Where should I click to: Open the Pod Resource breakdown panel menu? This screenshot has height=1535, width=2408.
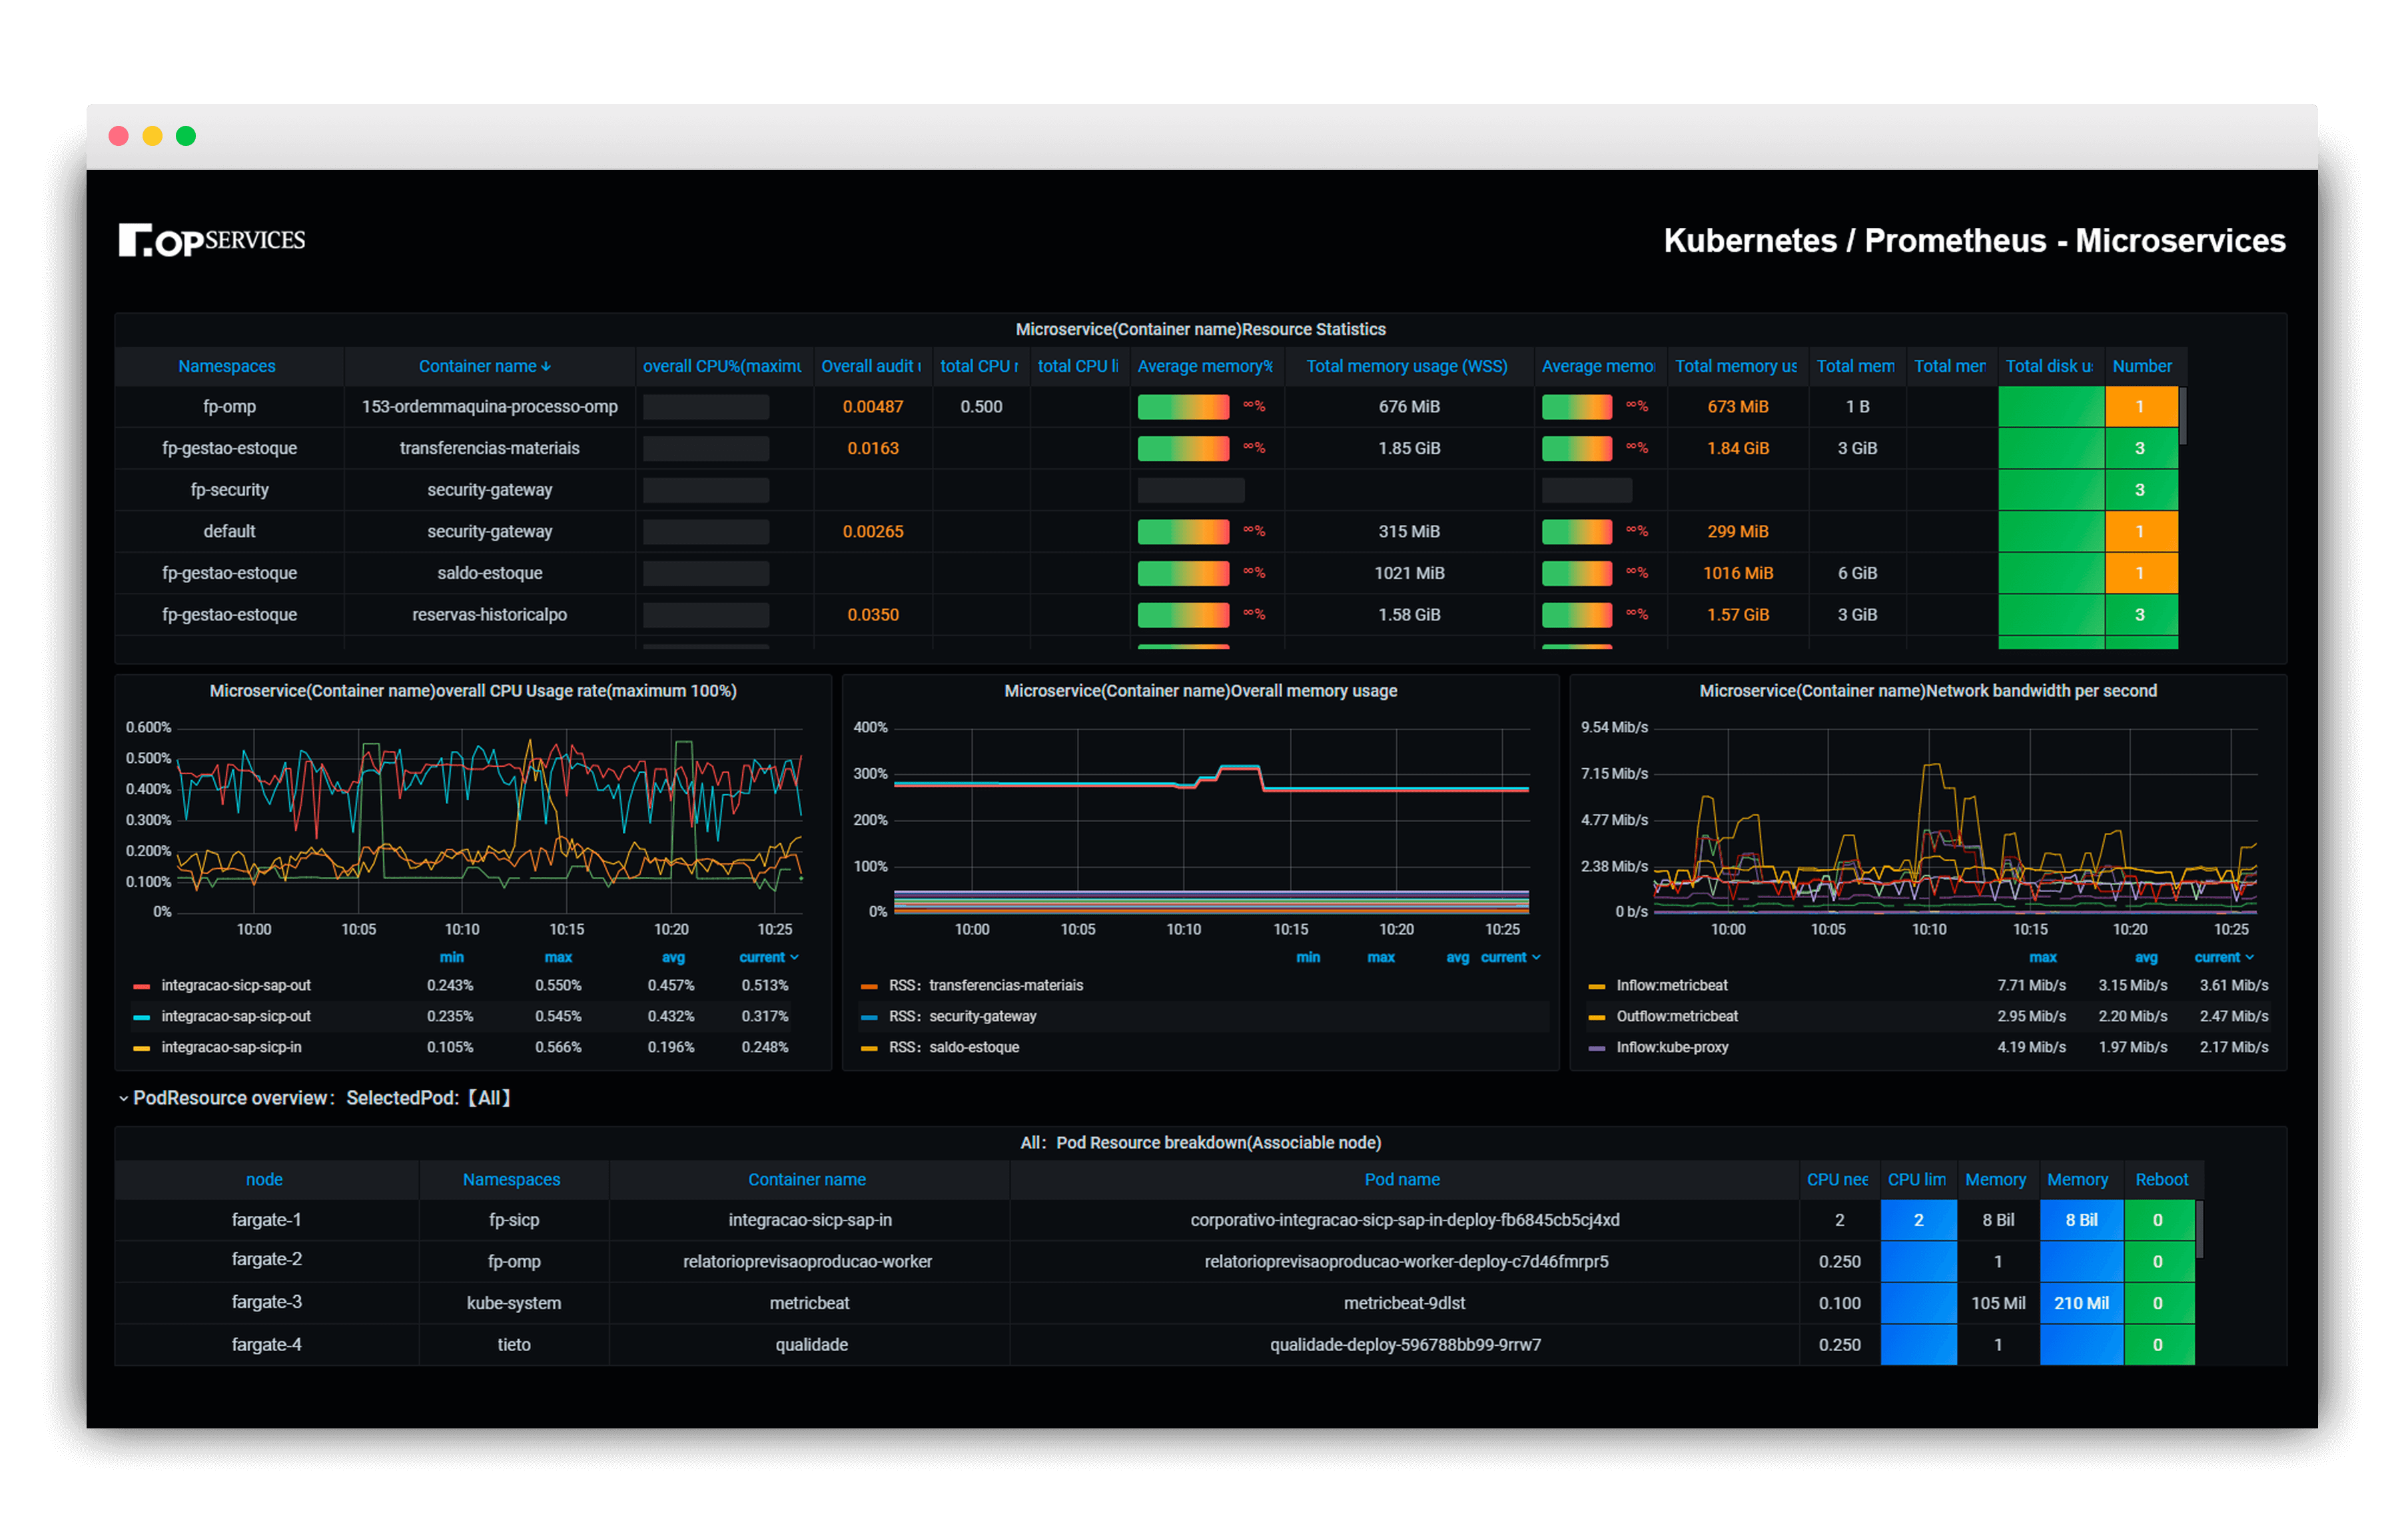[1200, 1143]
